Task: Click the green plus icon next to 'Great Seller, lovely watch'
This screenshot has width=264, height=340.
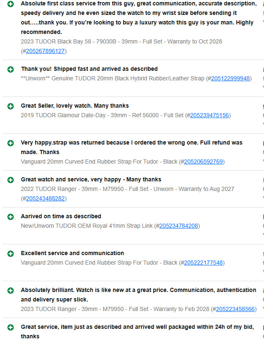Action: [x=10, y=106]
